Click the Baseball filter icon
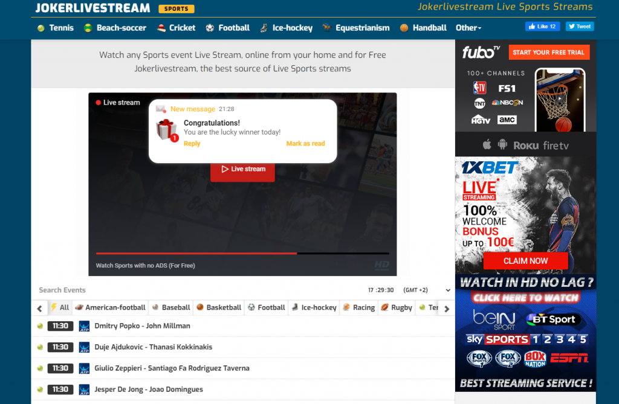Viewport: 619px width, 404px height. point(155,307)
